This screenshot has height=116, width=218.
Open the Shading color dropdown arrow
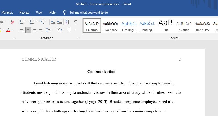tap(64, 30)
